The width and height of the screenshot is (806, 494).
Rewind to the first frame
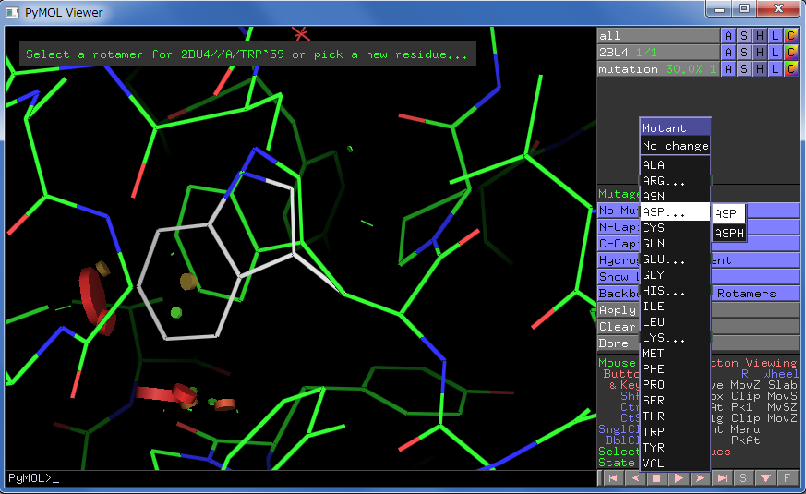(x=612, y=478)
